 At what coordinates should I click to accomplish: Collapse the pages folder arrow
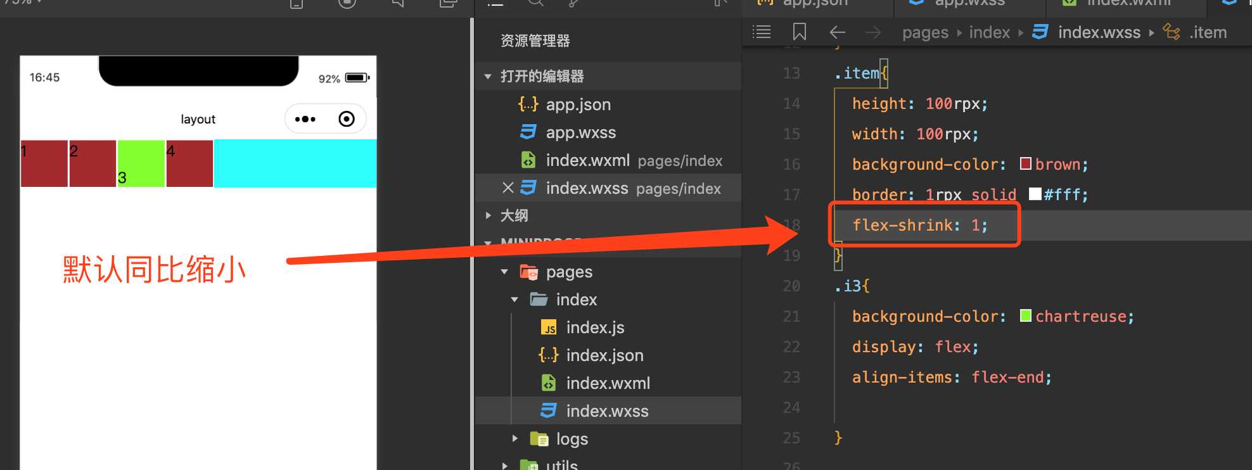pyautogui.click(x=504, y=272)
